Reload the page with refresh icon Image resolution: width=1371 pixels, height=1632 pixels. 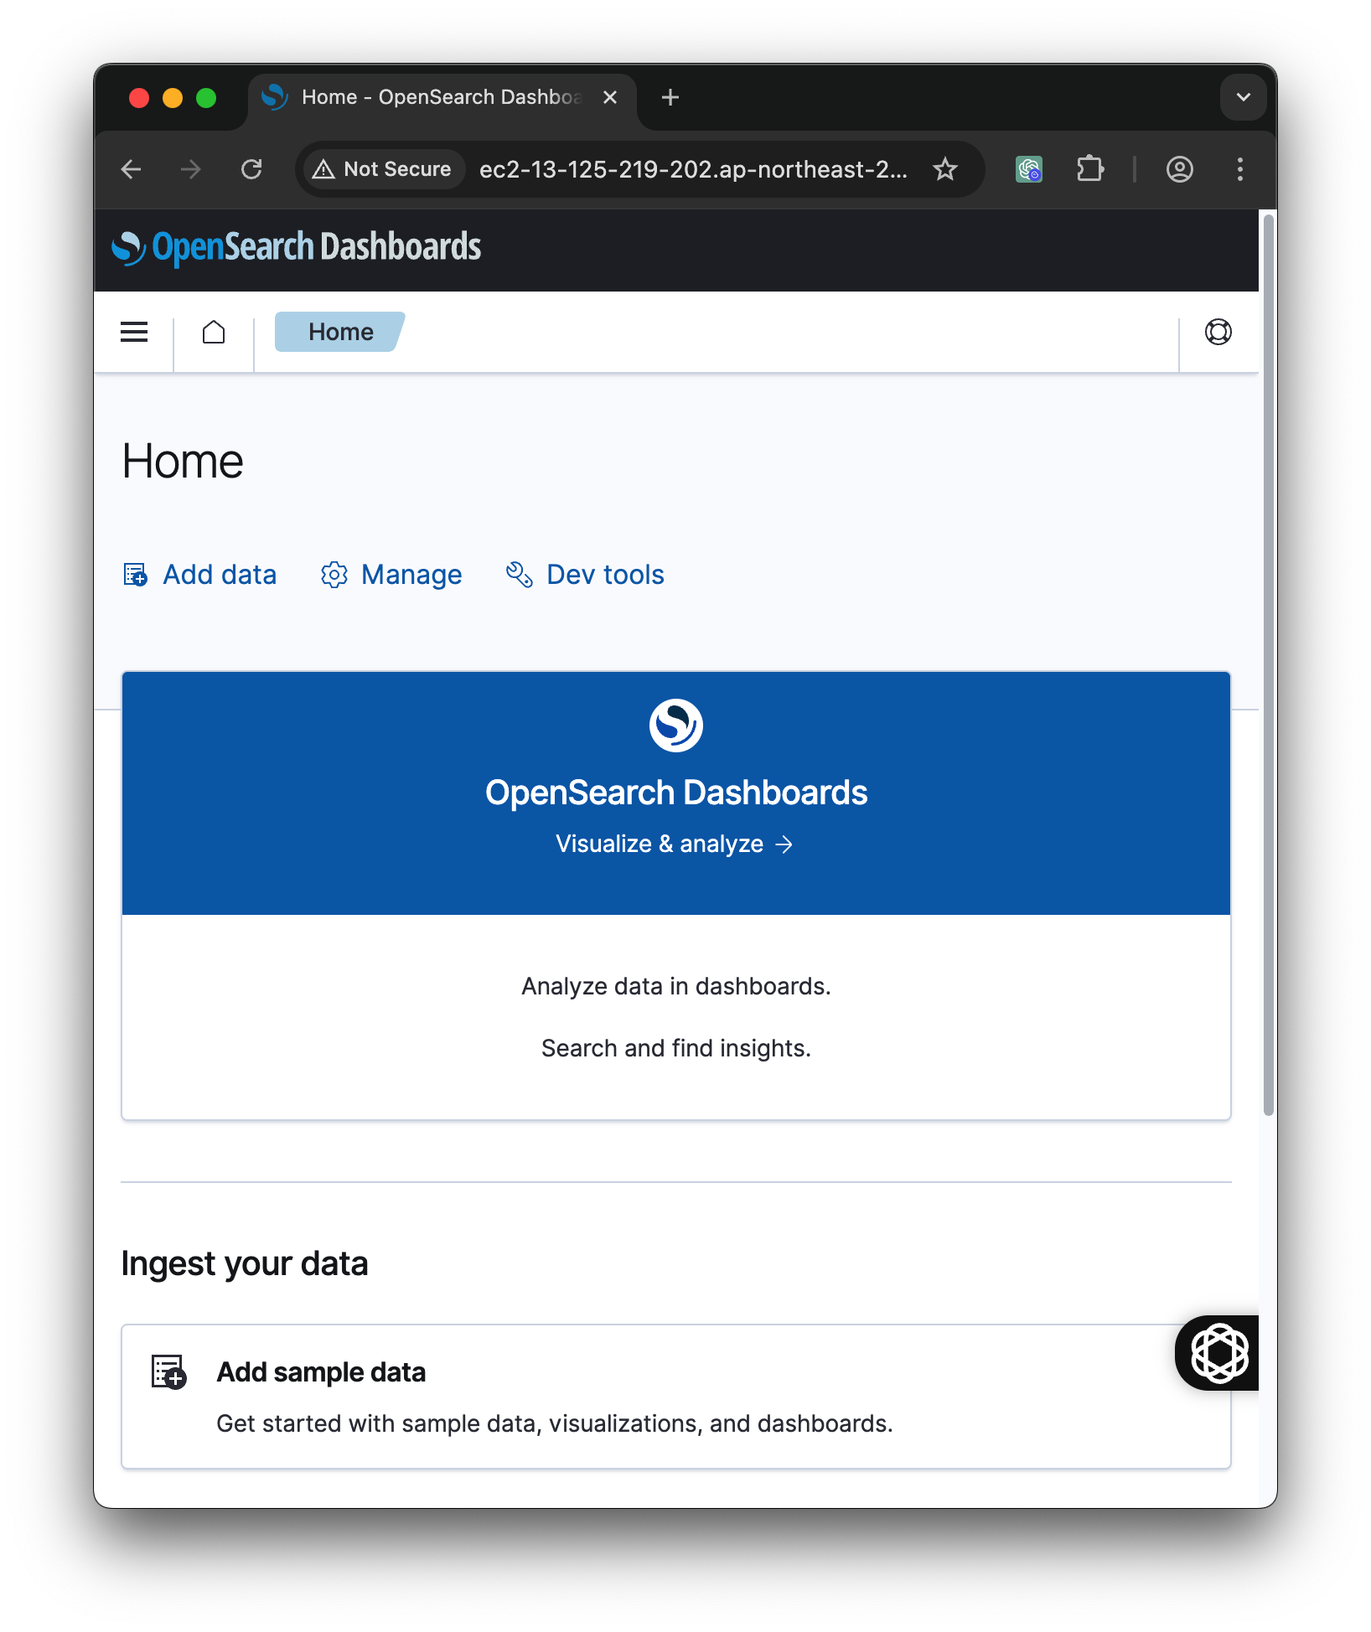point(251,170)
